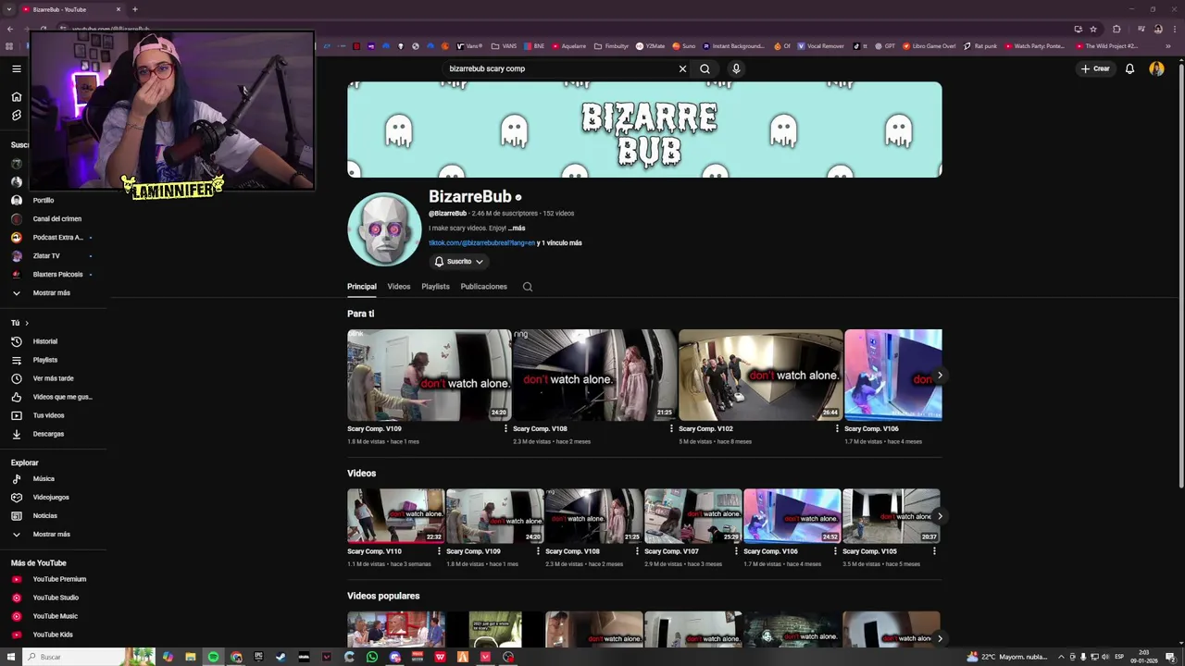Image resolution: width=1185 pixels, height=666 pixels.
Task: Bookmark this page with star icon
Action: pos(1093,29)
